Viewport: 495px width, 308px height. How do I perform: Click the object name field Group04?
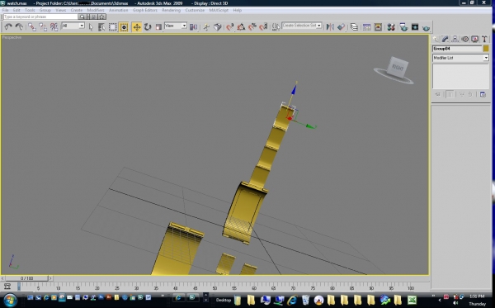457,49
